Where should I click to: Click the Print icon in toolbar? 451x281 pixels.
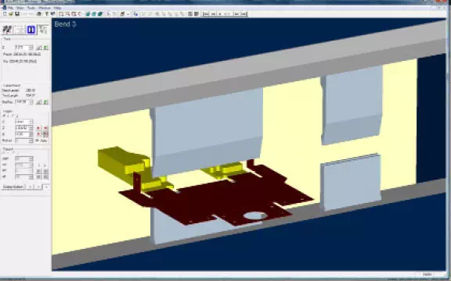(39, 14)
